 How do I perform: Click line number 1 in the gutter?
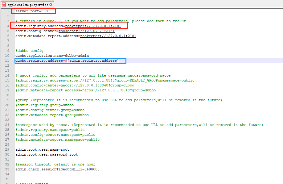pyautogui.click(x=8, y=11)
